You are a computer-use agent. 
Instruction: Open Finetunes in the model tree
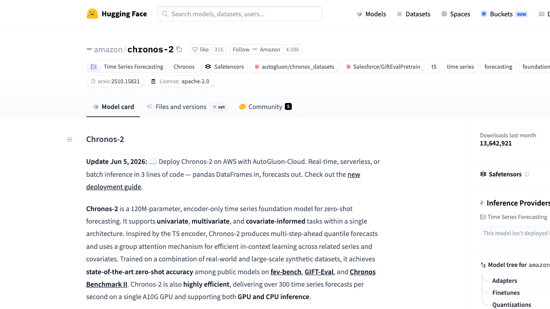[506, 293]
